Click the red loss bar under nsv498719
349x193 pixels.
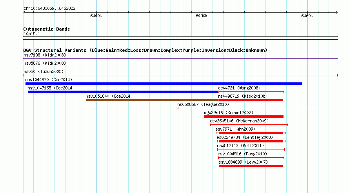pos(251,100)
